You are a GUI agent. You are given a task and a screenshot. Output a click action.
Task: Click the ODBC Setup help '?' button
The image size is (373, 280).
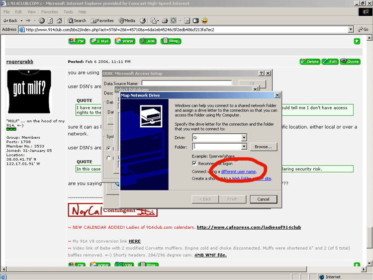coord(262,73)
